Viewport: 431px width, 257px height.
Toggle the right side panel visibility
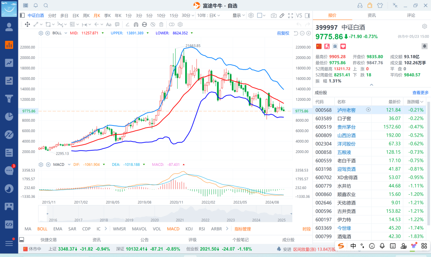pos(308,16)
